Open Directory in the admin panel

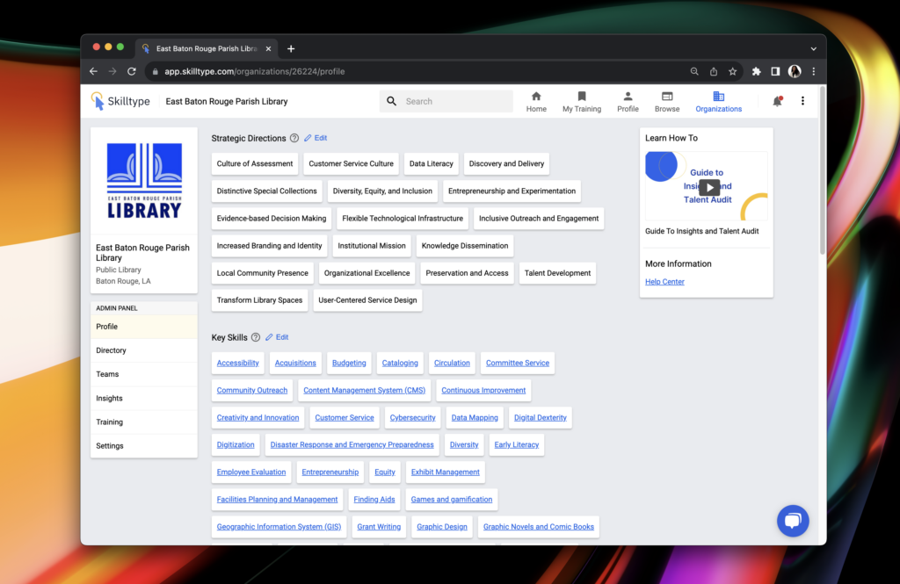pos(111,350)
